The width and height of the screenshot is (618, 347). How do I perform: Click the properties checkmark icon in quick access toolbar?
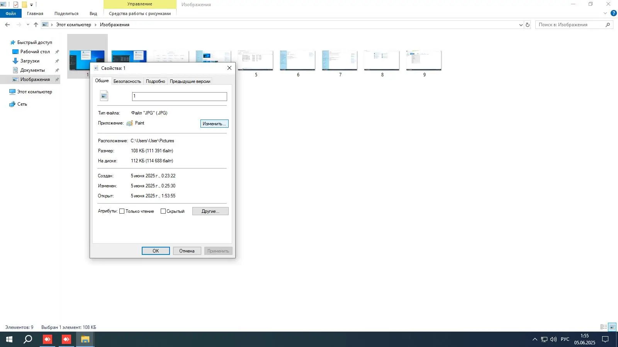pos(16,4)
